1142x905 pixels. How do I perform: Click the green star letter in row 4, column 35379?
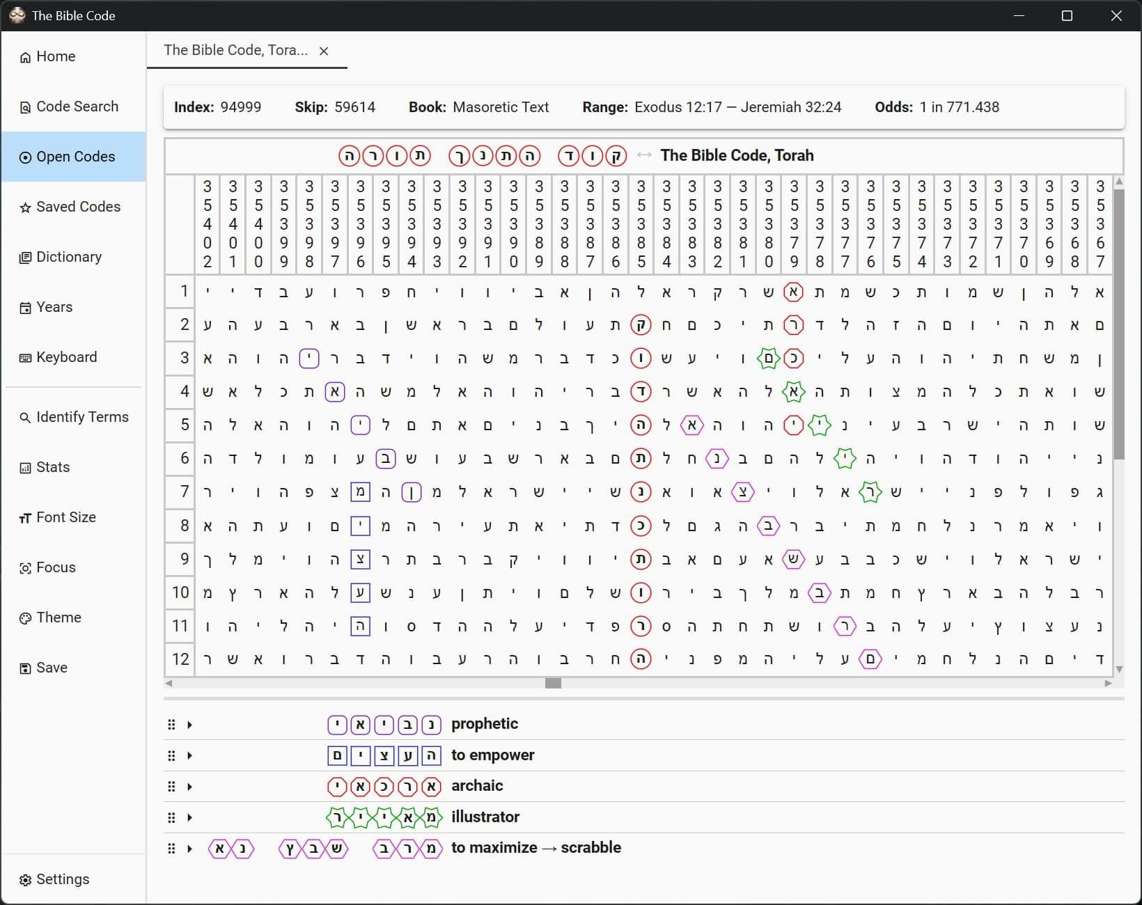794,392
